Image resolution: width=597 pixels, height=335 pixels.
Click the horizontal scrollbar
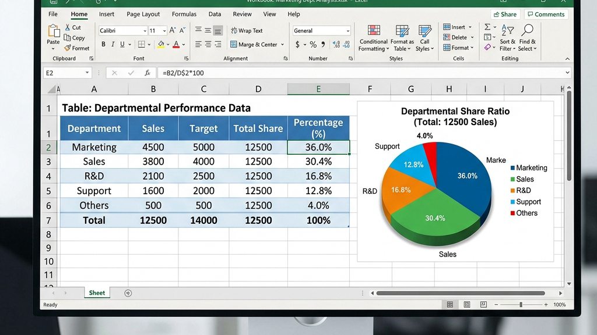[461, 293]
